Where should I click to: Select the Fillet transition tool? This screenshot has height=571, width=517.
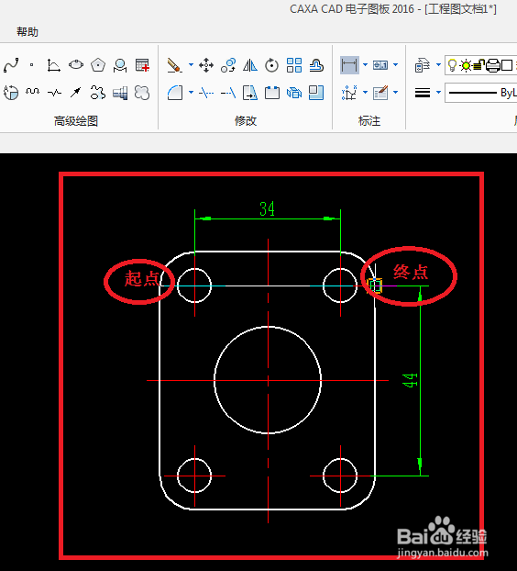click(175, 93)
